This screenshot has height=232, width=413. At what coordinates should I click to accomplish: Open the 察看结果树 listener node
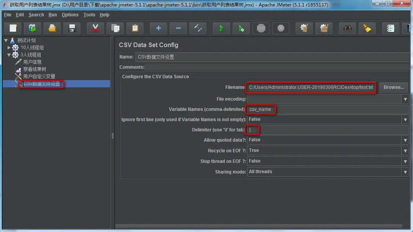pyautogui.click(x=35, y=69)
